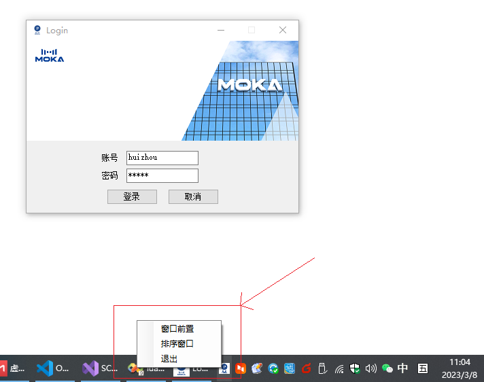Open the taskbar clock showing 11:04
484x382 pixels.
point(460,368)
